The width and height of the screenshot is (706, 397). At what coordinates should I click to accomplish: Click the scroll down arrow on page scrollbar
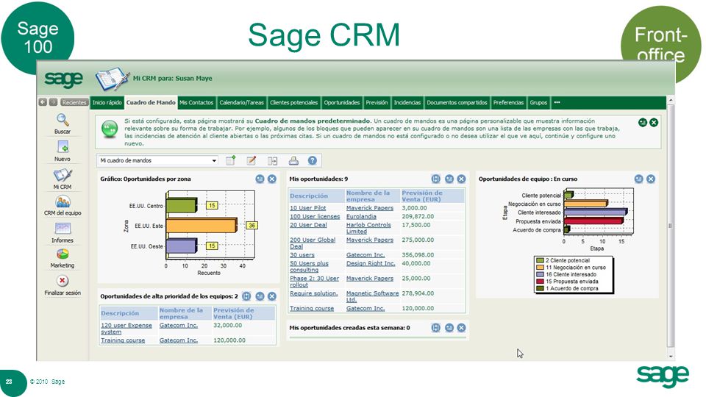[x=671, y=356]
